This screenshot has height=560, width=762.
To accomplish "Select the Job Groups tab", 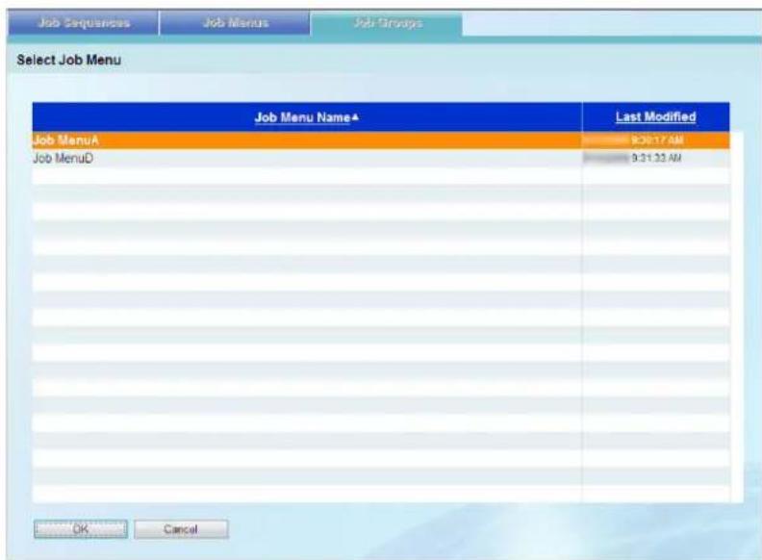I will tap(387, 23).
